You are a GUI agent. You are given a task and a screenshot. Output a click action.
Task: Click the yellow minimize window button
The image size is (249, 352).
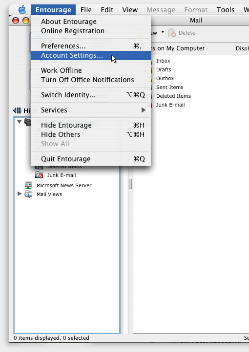pyautogui.click(x=26, y=21)
